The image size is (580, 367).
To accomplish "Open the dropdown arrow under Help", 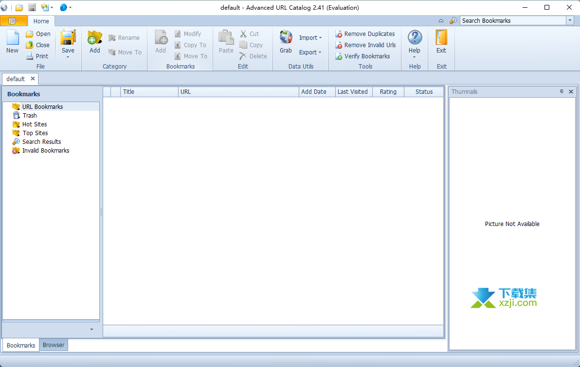I will (x=414, y=57).
